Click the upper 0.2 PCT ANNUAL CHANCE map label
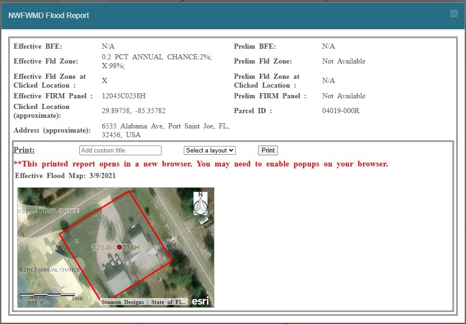466x324 pixels. pyautogui.click(x=49, y=211)
